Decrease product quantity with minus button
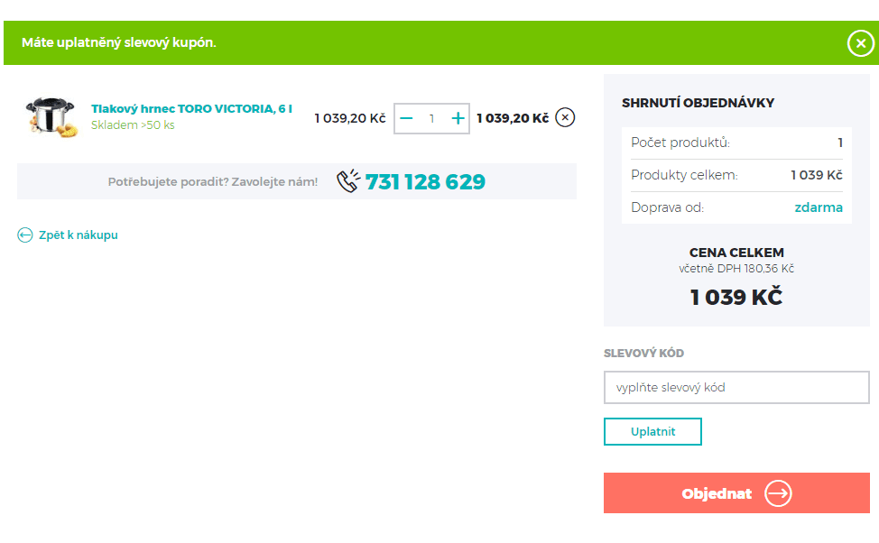879x543 pixels. [x=406, y=118]
